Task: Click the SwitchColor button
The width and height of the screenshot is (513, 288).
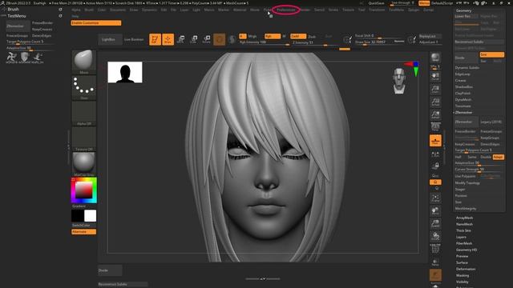Action: tap(83, 226)
